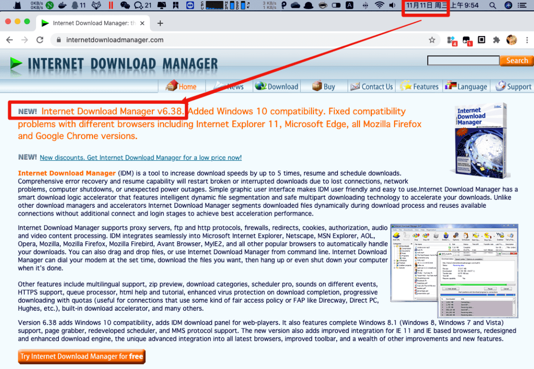The width and height of the screenshot is (534, 369).
Task: Go forward in browser history
Action: click(25, 40)
